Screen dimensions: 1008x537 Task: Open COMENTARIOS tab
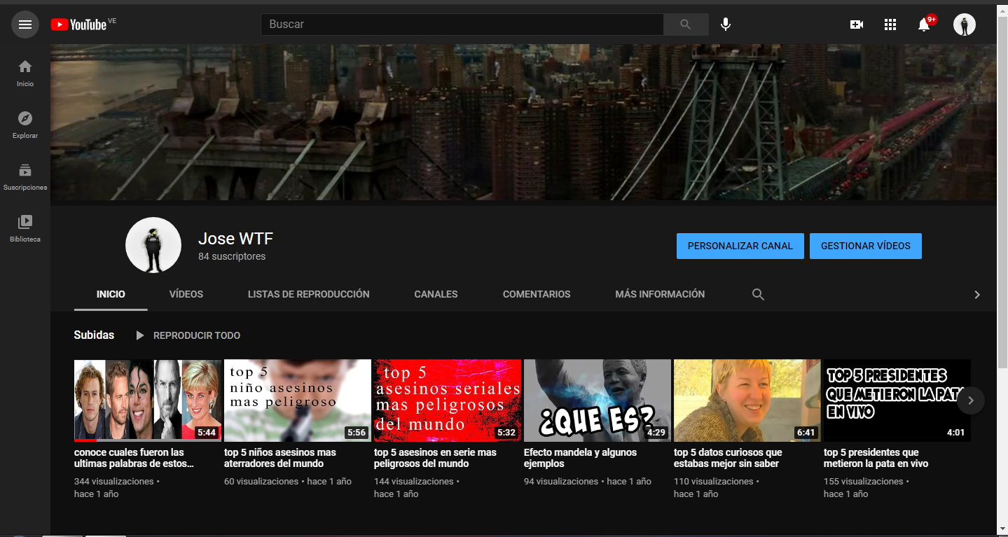[537, 295]
